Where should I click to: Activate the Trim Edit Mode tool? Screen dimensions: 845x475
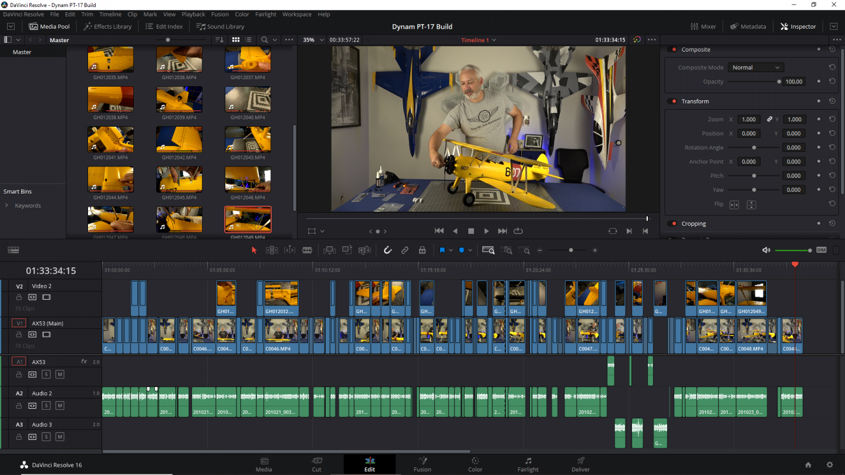272,250
